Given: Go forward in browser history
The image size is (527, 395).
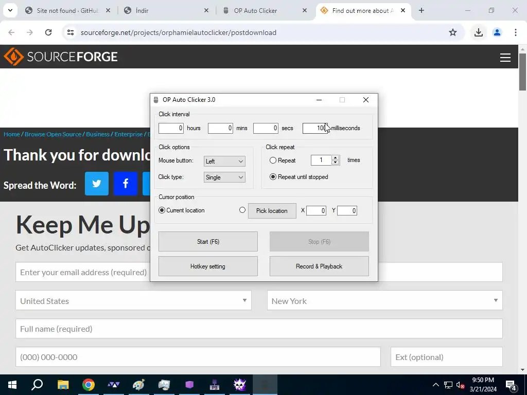Looking at the screenshot, I should pyautogui.click(x=30, y=32).
